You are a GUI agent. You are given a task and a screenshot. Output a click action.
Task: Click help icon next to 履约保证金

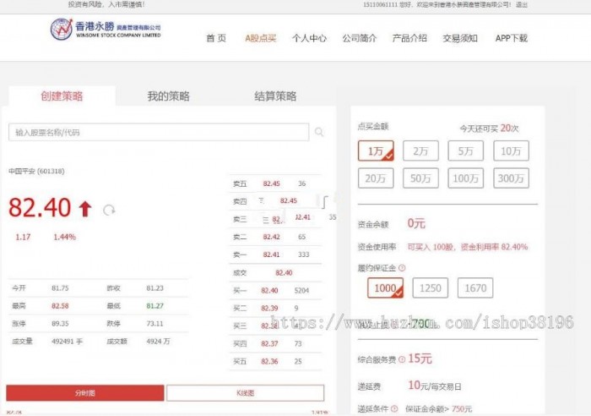402,267
